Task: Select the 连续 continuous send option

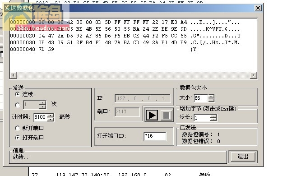Action: coord(18,94)
